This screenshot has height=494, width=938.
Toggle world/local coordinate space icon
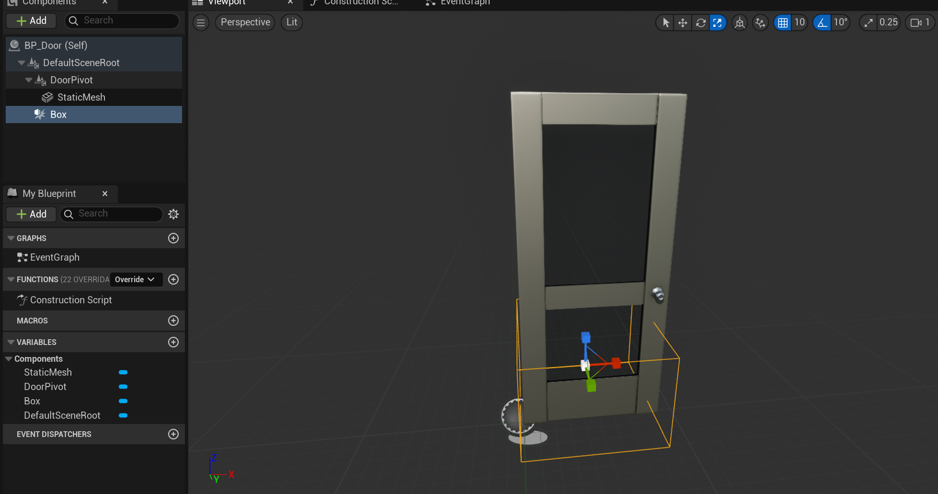point(740,23)
